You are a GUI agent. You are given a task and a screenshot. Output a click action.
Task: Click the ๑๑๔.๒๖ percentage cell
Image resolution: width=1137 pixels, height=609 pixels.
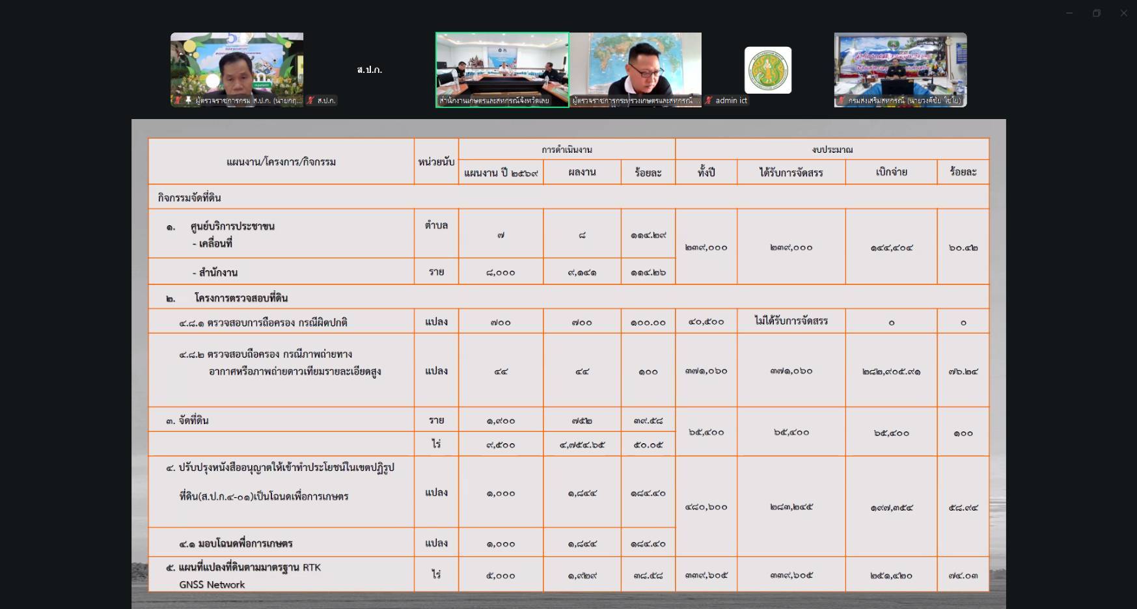(x=648, y=273)
